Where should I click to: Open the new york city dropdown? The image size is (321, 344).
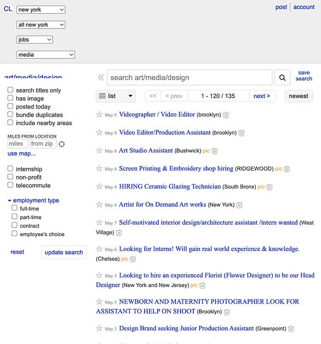pos(41,10)
